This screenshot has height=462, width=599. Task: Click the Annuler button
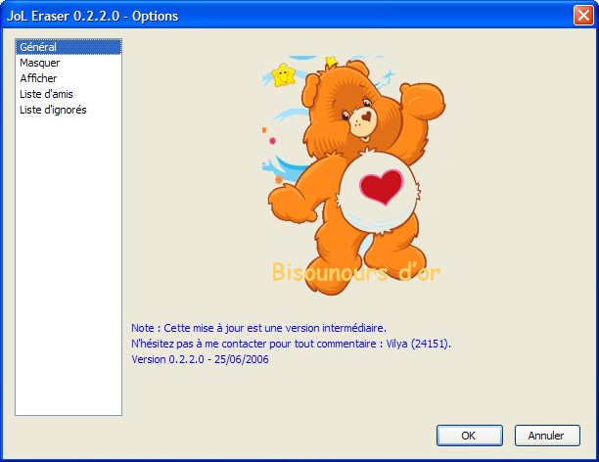click(x=547, y=436)
